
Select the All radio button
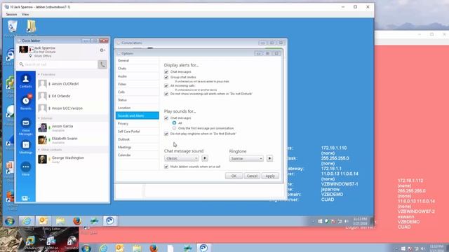pyautogui.click(x=174, y=123)
